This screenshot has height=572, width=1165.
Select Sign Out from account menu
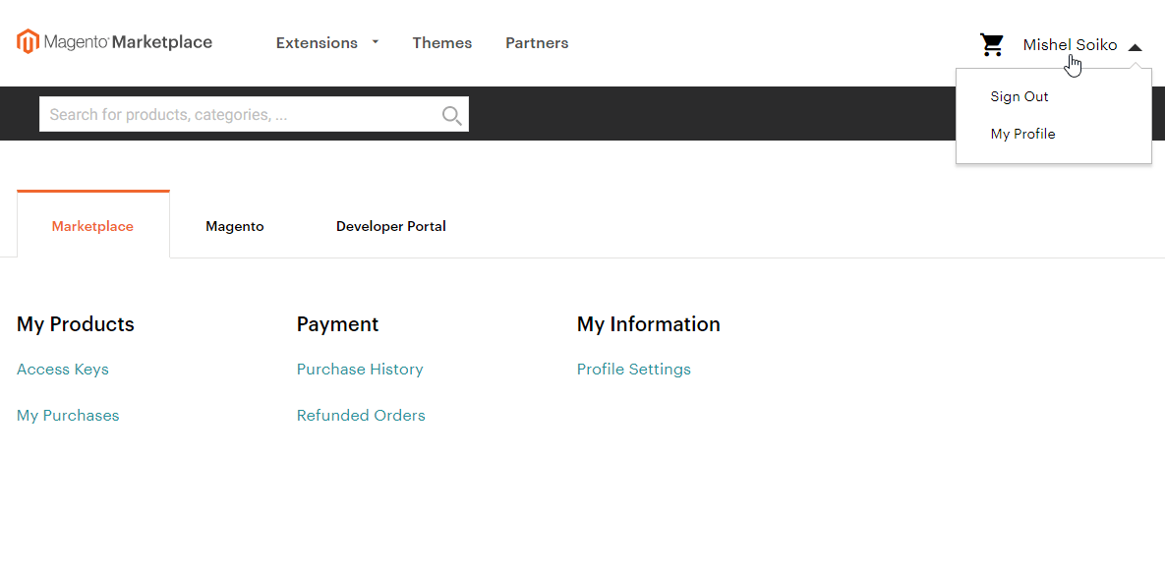1019,96
